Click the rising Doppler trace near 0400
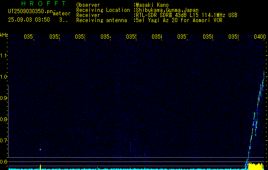This screenshot has height=170, width=268. click(x=255, y=119)
